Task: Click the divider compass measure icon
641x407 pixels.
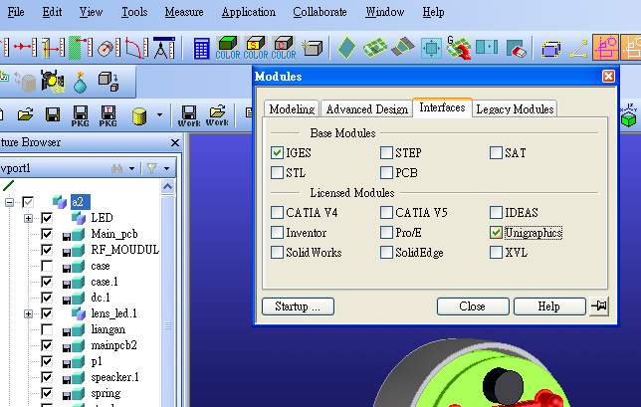Action: (x=163, y=48)
